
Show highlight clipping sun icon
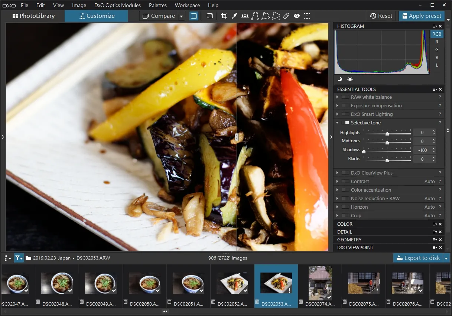350,79
